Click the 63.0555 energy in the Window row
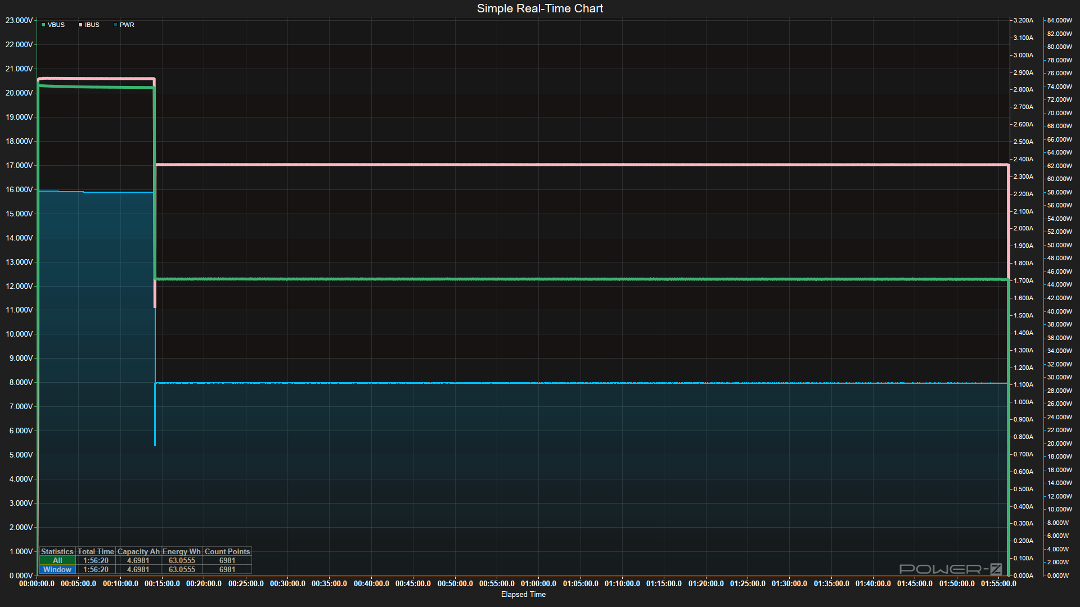This screenshot has width=1080, height=607. tap(182, 569)
